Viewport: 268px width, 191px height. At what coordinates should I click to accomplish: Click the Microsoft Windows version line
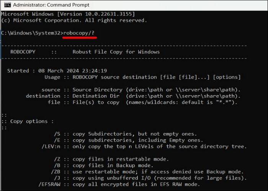(x=67, y=14)
